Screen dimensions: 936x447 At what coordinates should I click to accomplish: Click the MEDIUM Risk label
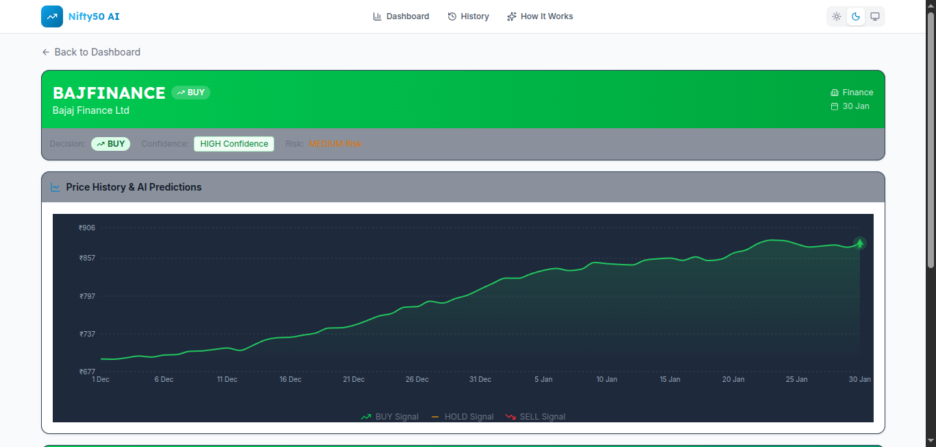(335, 144)
